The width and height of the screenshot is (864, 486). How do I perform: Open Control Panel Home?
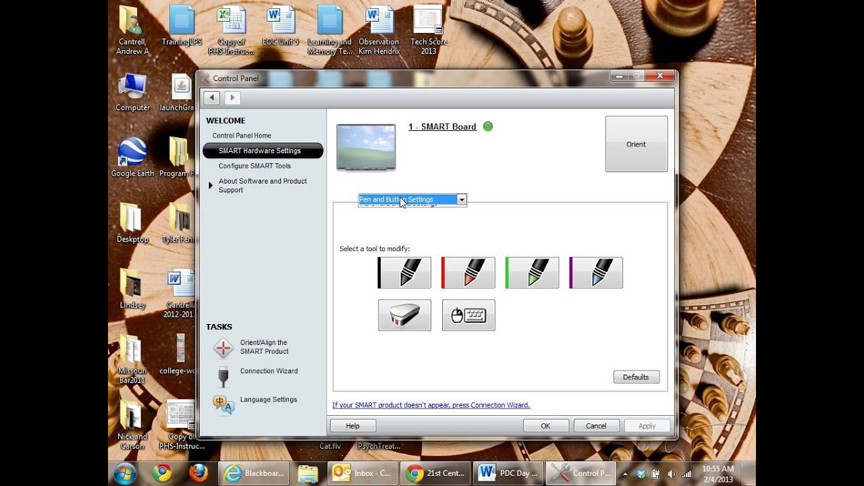pyautogui.click(x=242, y=136)
